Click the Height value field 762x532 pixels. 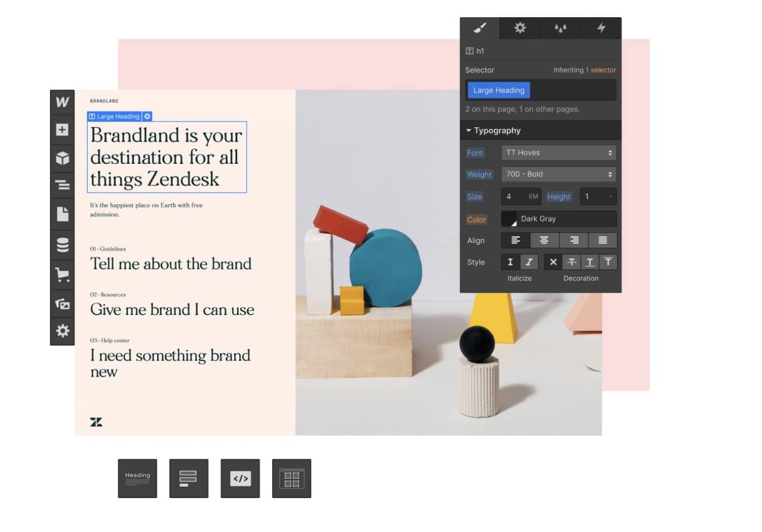[x=598, y=197]
